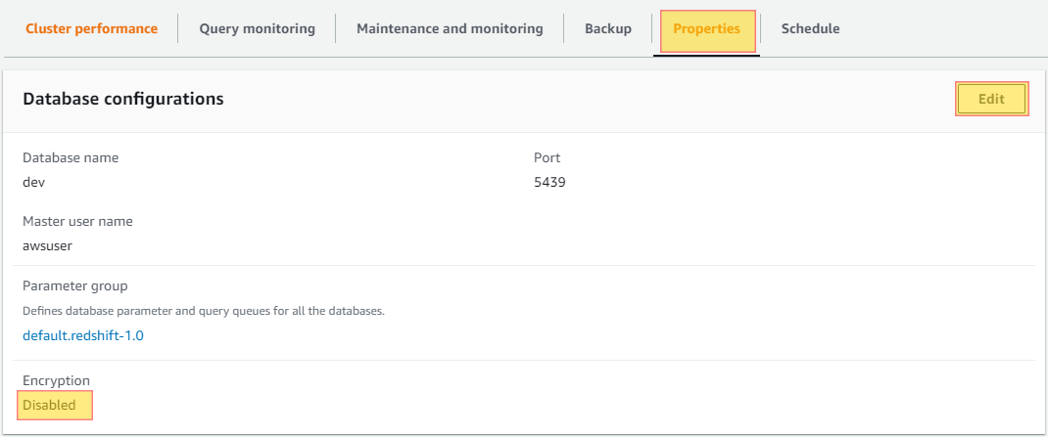Open the default.redshift-1.0 parameter group link

[83, 335]
